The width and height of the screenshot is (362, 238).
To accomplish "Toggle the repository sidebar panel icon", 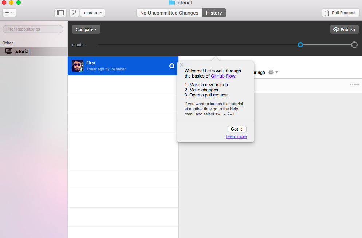I will point(60,13).
